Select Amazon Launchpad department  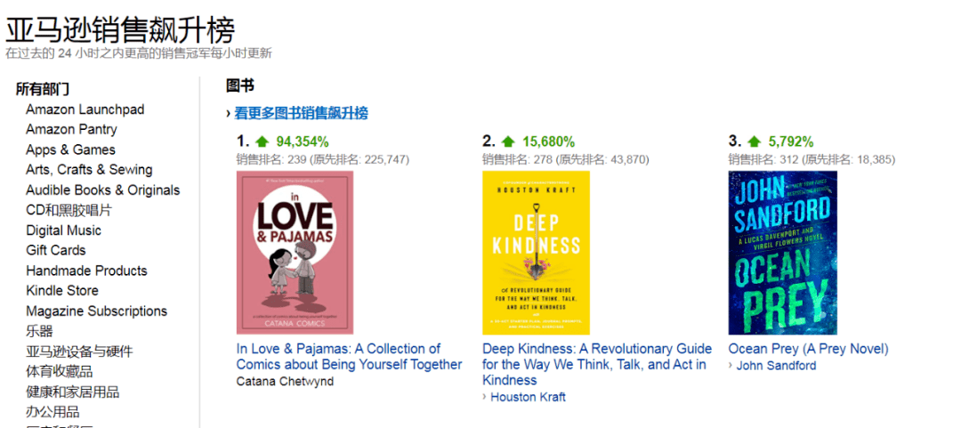coord(85,109)
